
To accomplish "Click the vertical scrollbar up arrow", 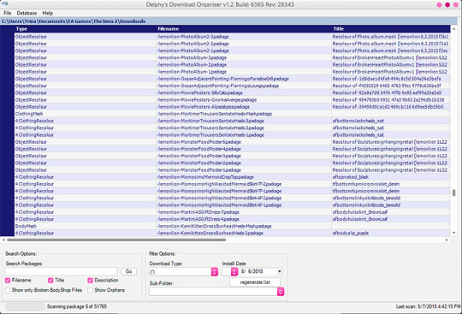I will coord(453,28).
